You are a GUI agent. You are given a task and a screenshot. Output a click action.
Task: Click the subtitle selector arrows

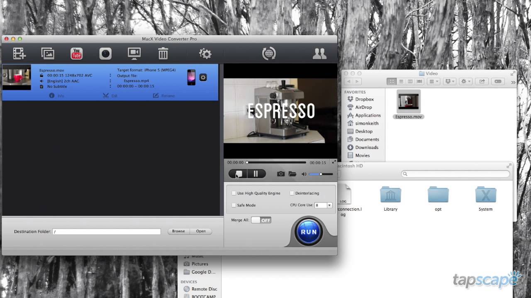[110, 87]
